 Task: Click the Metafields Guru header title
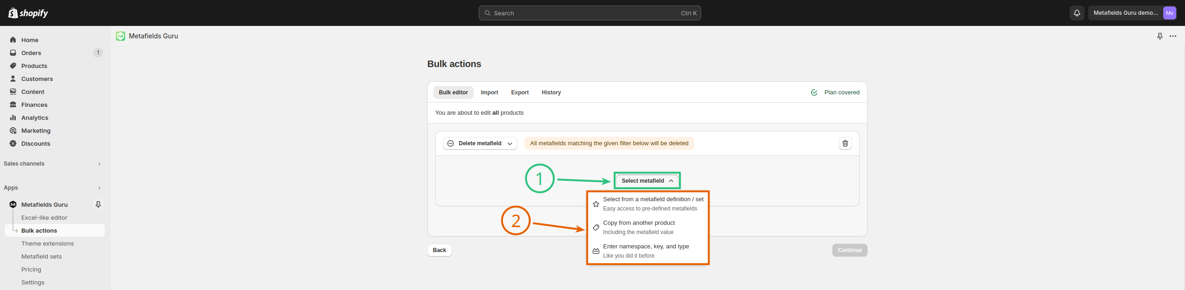(153, 36)
